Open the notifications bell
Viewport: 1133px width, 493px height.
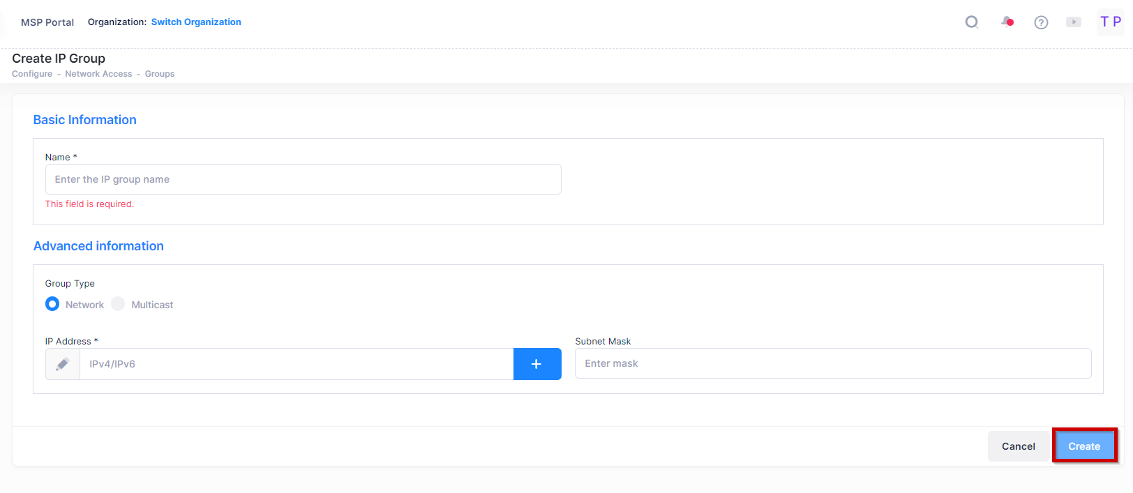(x=1007, y=22)
